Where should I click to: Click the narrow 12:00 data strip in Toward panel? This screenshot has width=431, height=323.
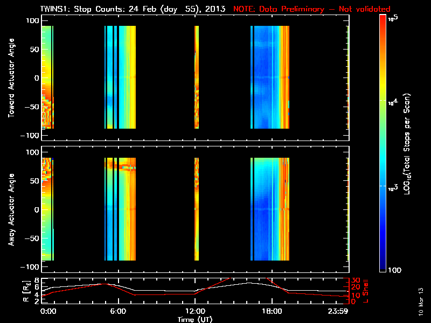tap(197, 78)
